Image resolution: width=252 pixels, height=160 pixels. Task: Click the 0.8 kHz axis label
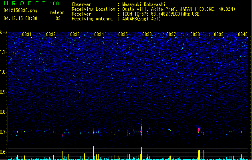pyautogui.click(x=4, y=112)
